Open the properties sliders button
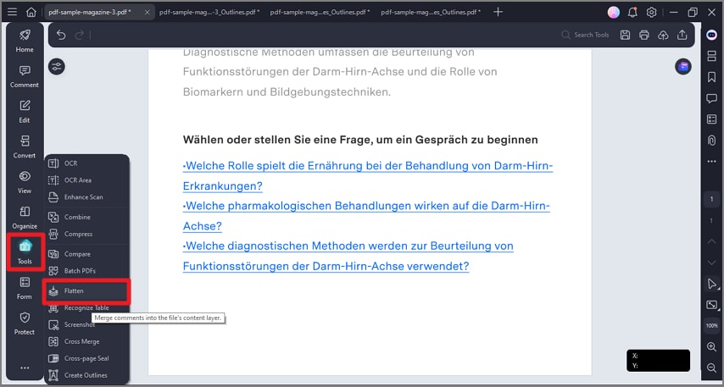The width and height of the screenshot is (724, 387). [x=56, y=67]
